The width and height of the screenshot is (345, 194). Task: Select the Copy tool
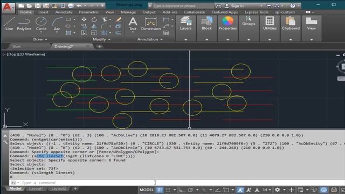(x=84, y=26)
